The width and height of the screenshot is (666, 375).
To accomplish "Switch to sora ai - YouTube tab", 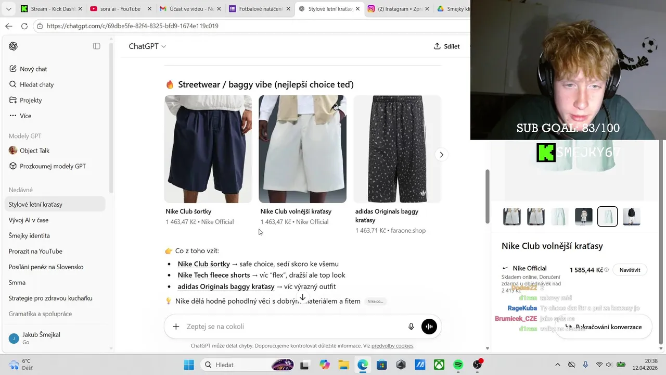I will pyautogui.click(x=119, y=9).
